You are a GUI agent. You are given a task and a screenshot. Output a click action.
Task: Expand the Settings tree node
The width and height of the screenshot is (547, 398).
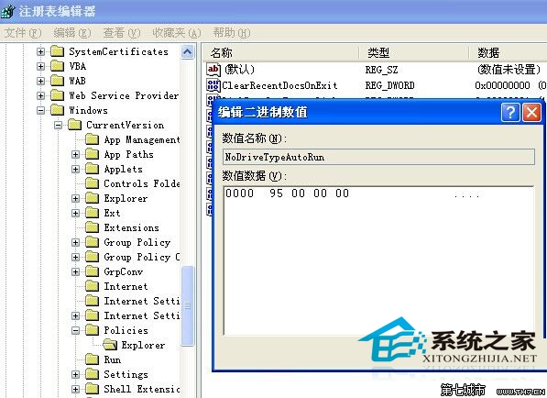(x=76, y=374)
